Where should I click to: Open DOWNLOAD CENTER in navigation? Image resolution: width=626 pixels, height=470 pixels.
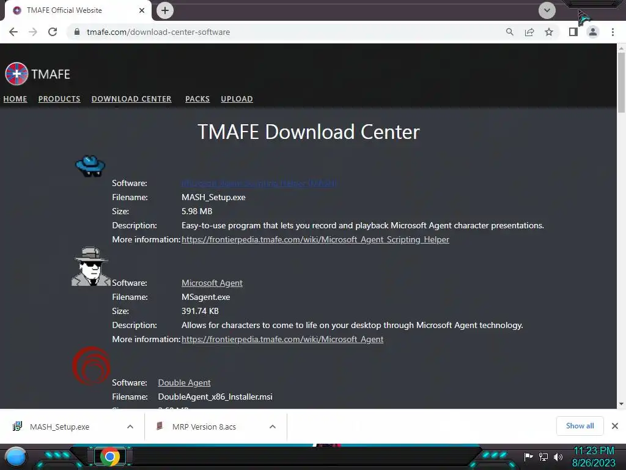[131, 99]
